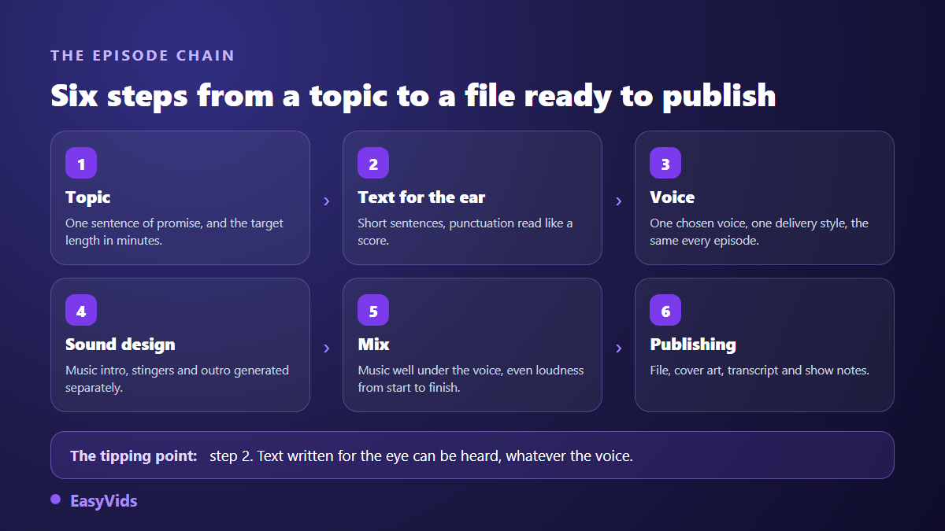Click the chevron between Sound design and Mix
Screen dimensions: 945x531
[326, 348]
